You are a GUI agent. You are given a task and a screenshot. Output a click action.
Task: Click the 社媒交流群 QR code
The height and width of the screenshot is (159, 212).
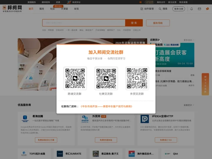106,78
